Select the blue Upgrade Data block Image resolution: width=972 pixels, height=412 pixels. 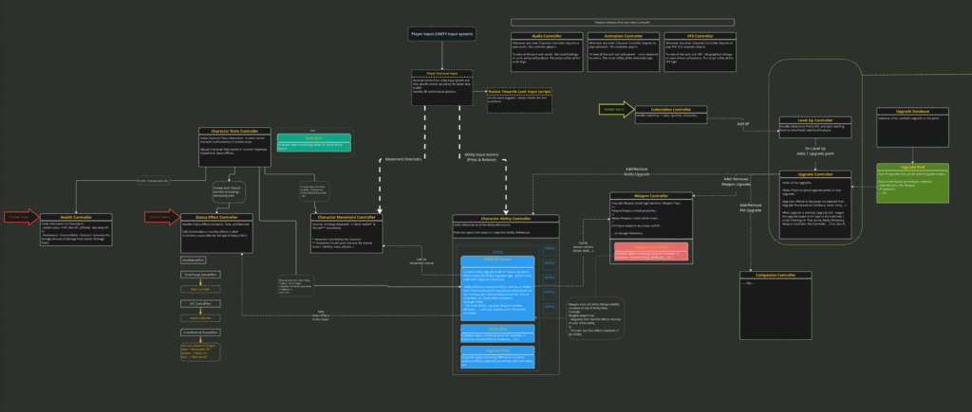pyautogui.click(x=497, y=358)
